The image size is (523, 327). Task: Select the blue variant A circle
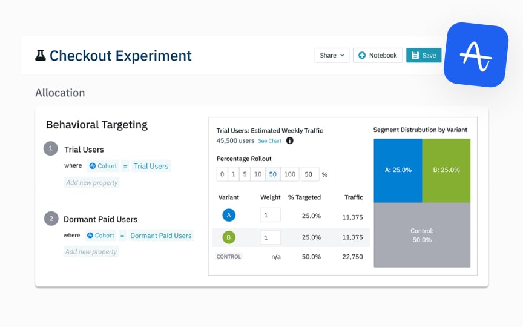[x=229, y=215]
